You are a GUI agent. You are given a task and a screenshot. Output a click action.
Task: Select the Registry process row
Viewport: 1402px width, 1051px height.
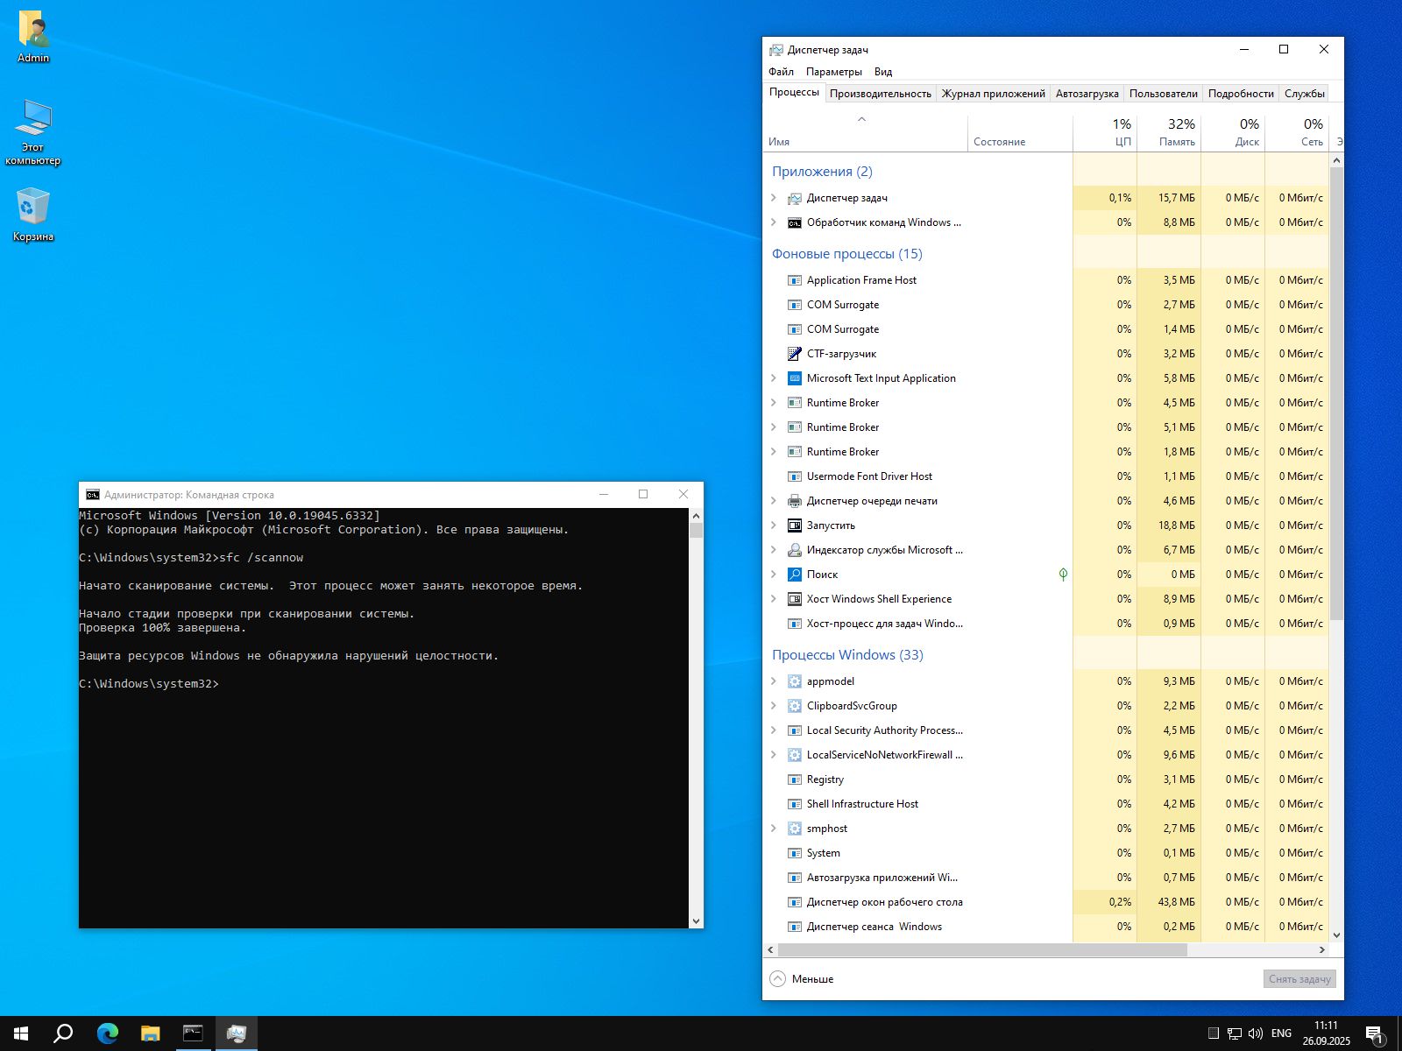[825, 779]
